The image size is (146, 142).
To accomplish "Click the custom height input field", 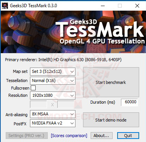I will pyautogui.click(x=66, y=104).
